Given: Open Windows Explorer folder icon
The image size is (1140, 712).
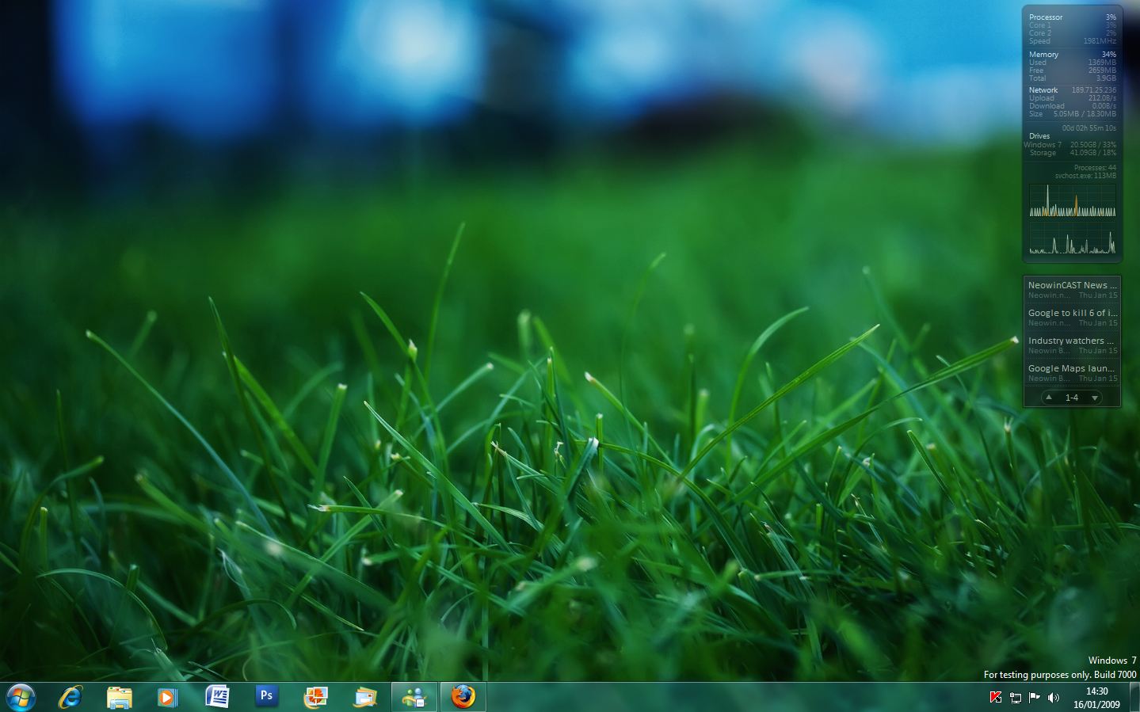Looking at the screenshot, I should 119,697.
